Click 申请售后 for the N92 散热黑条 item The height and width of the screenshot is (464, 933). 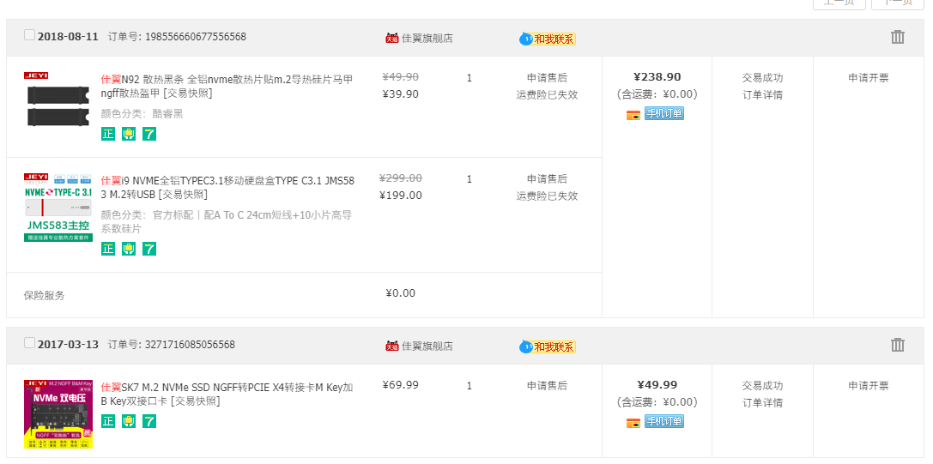(x=547, y=78)
